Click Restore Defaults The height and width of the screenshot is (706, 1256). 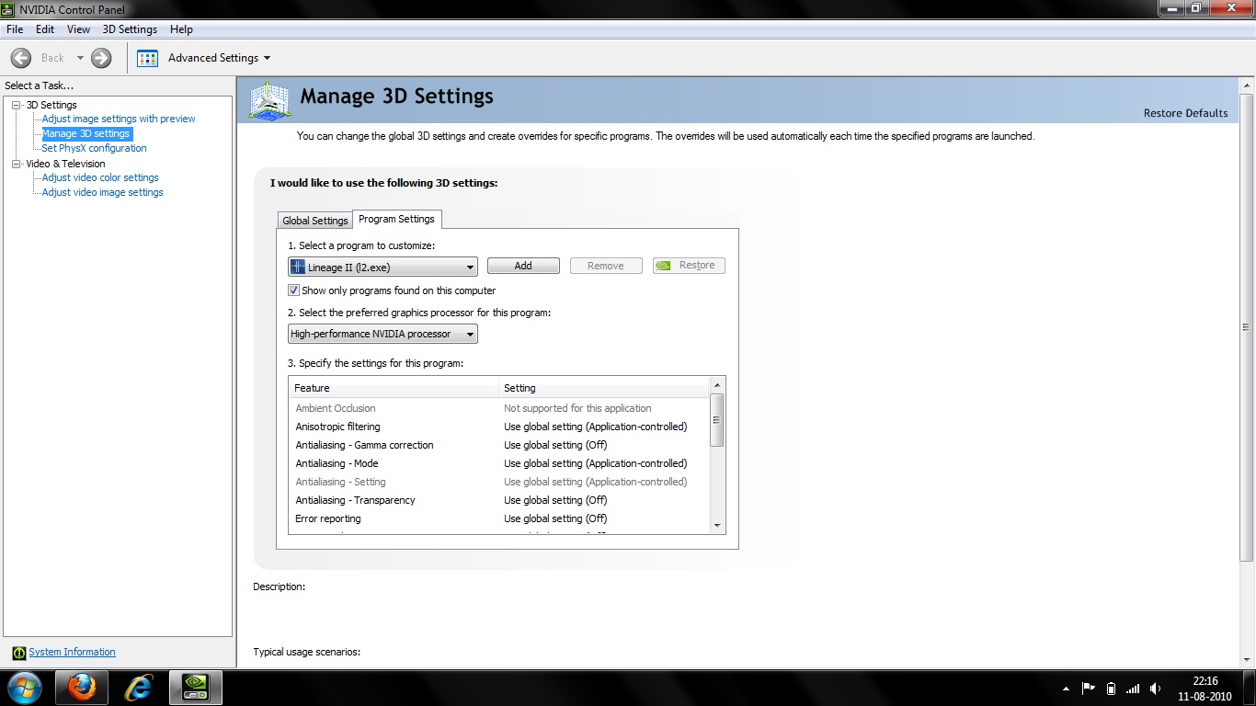point(1185,113)
